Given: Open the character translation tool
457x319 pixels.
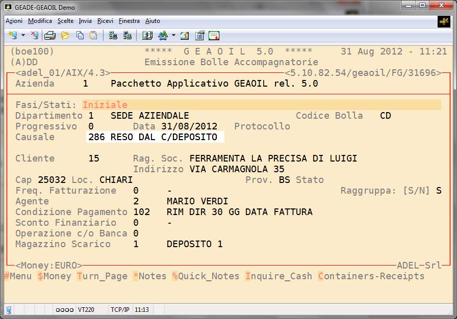Looking at the screenshot, I should [162, 36].
